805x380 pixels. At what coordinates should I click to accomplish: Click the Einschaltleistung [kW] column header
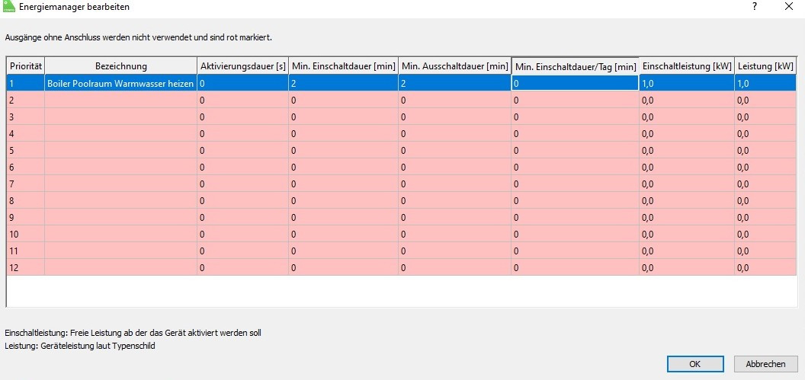pos(687,66)
